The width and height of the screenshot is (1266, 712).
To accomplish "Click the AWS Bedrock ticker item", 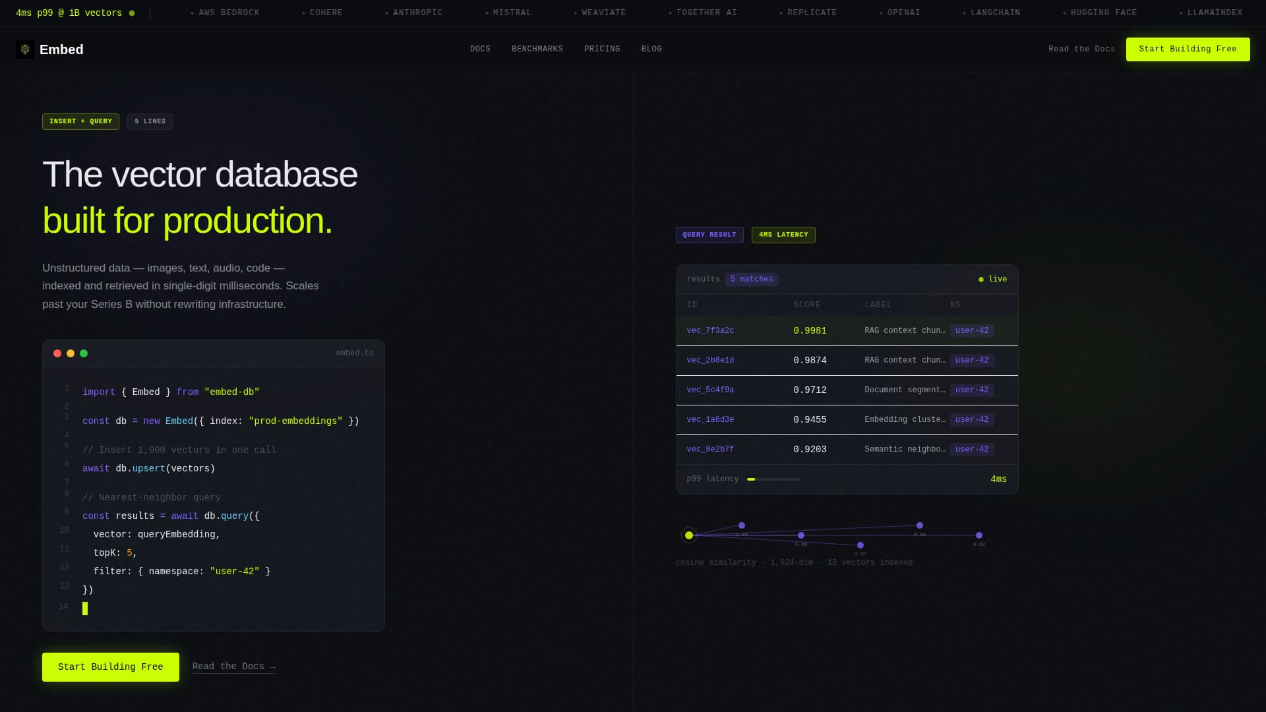I will 225,13.
